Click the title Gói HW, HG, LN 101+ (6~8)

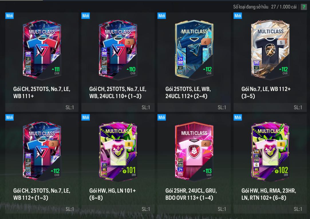point(112,194)
